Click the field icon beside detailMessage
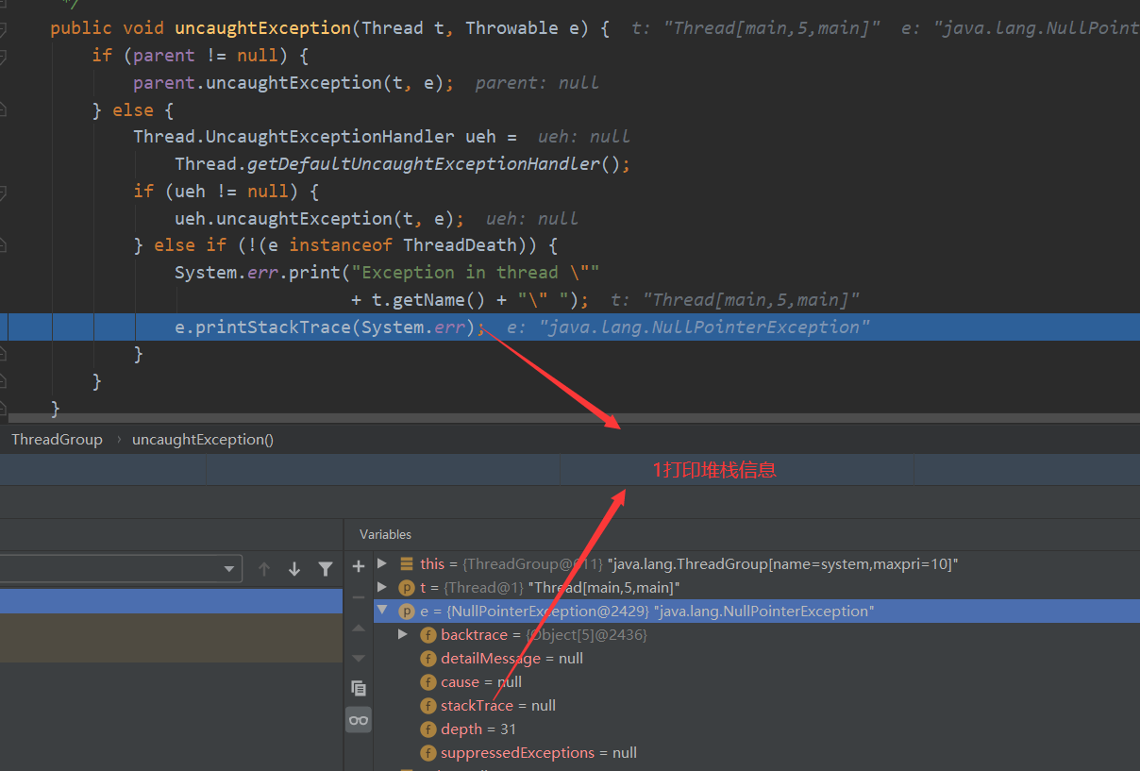The height and width of the screenshot is (771, 1140). [x=428, y=658]
